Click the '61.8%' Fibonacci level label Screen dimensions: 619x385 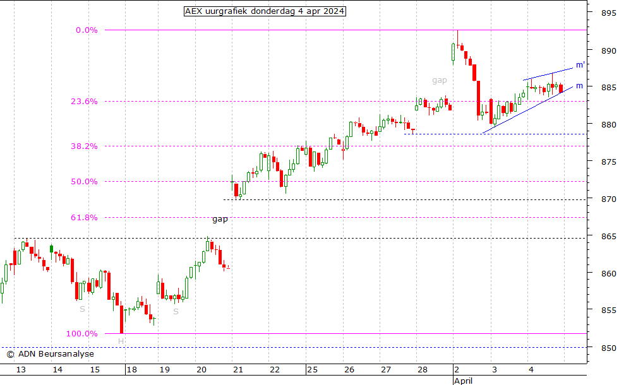[x=84, y=217]
